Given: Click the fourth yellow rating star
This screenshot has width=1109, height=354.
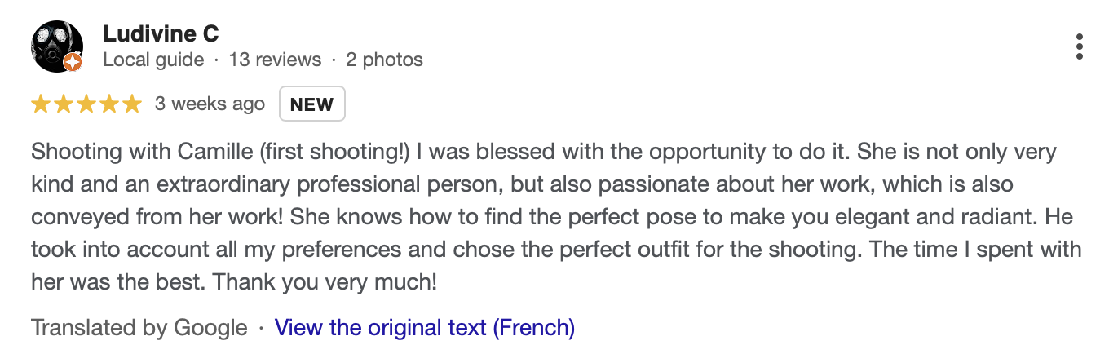Looking at the screenshot, I should (109, 104).
